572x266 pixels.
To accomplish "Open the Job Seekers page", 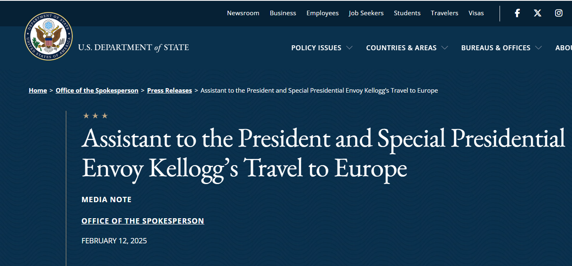I will tap(366, 13).
